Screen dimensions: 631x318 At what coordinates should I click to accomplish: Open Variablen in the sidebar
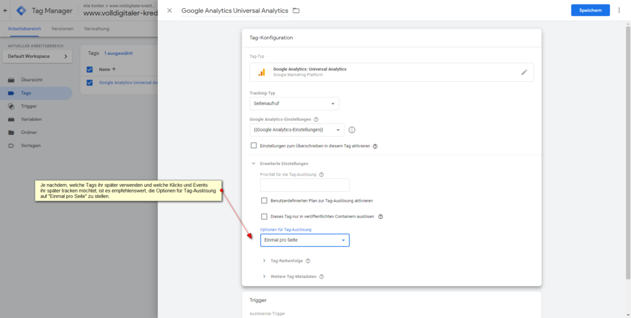31,119
